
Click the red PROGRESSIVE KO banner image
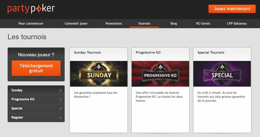tap(160, 74)
